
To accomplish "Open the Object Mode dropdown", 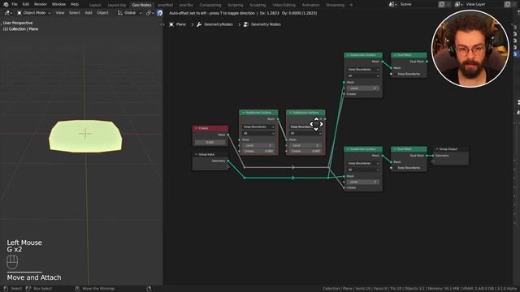I will click(33, 13).
